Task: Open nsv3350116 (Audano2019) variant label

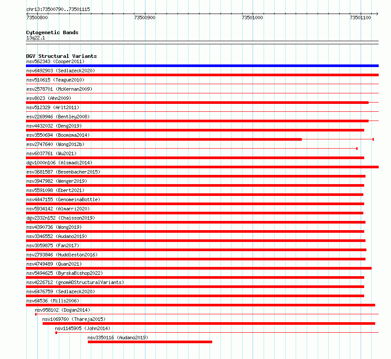Action: click(x=118, y=338)
